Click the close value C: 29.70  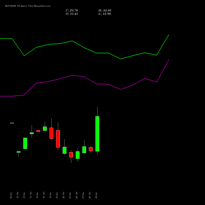tap(72, 11)
